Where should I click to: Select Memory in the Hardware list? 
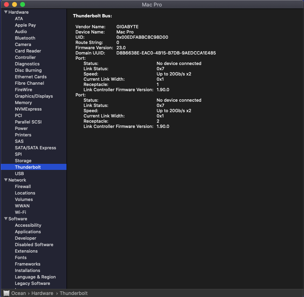point(23,102)
